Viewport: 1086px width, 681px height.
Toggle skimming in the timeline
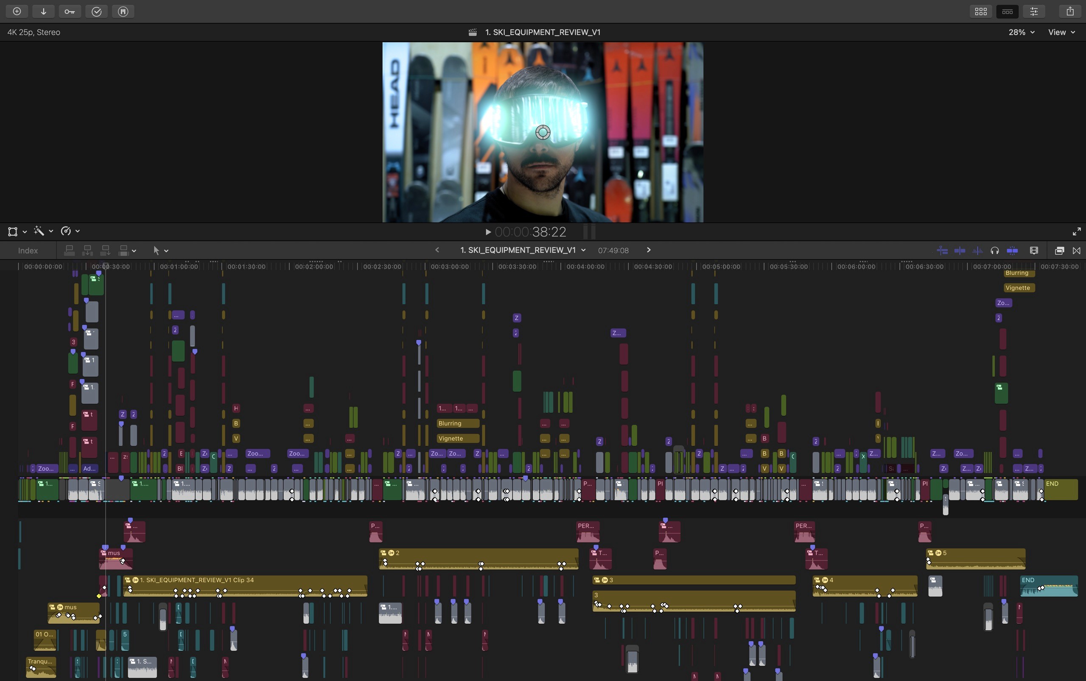[x=960, y=250]
